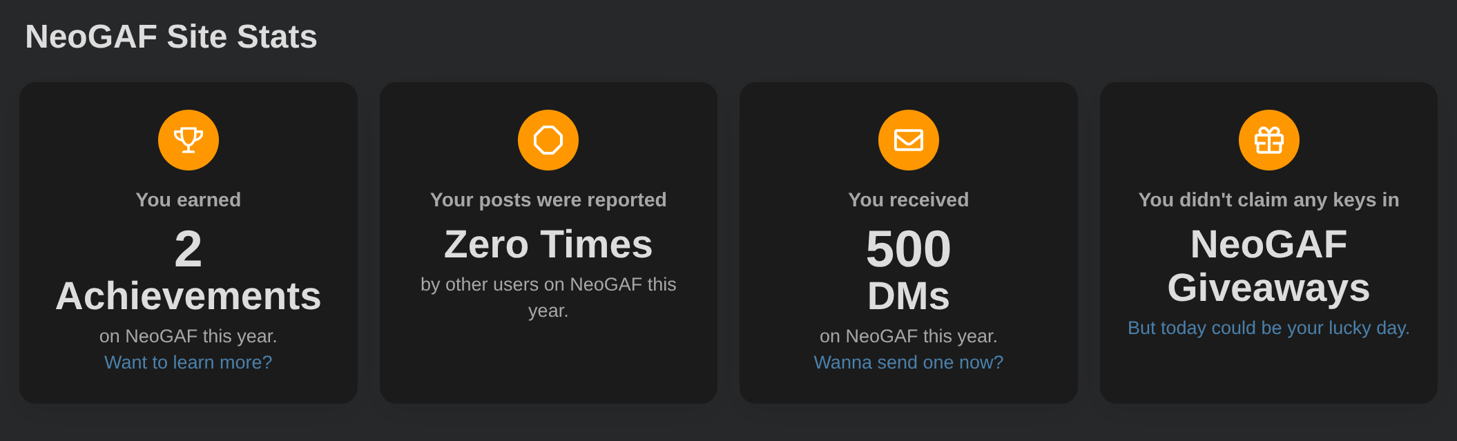1457x441 pixels.
Task: Click the "You received" label
Action: 909,200
